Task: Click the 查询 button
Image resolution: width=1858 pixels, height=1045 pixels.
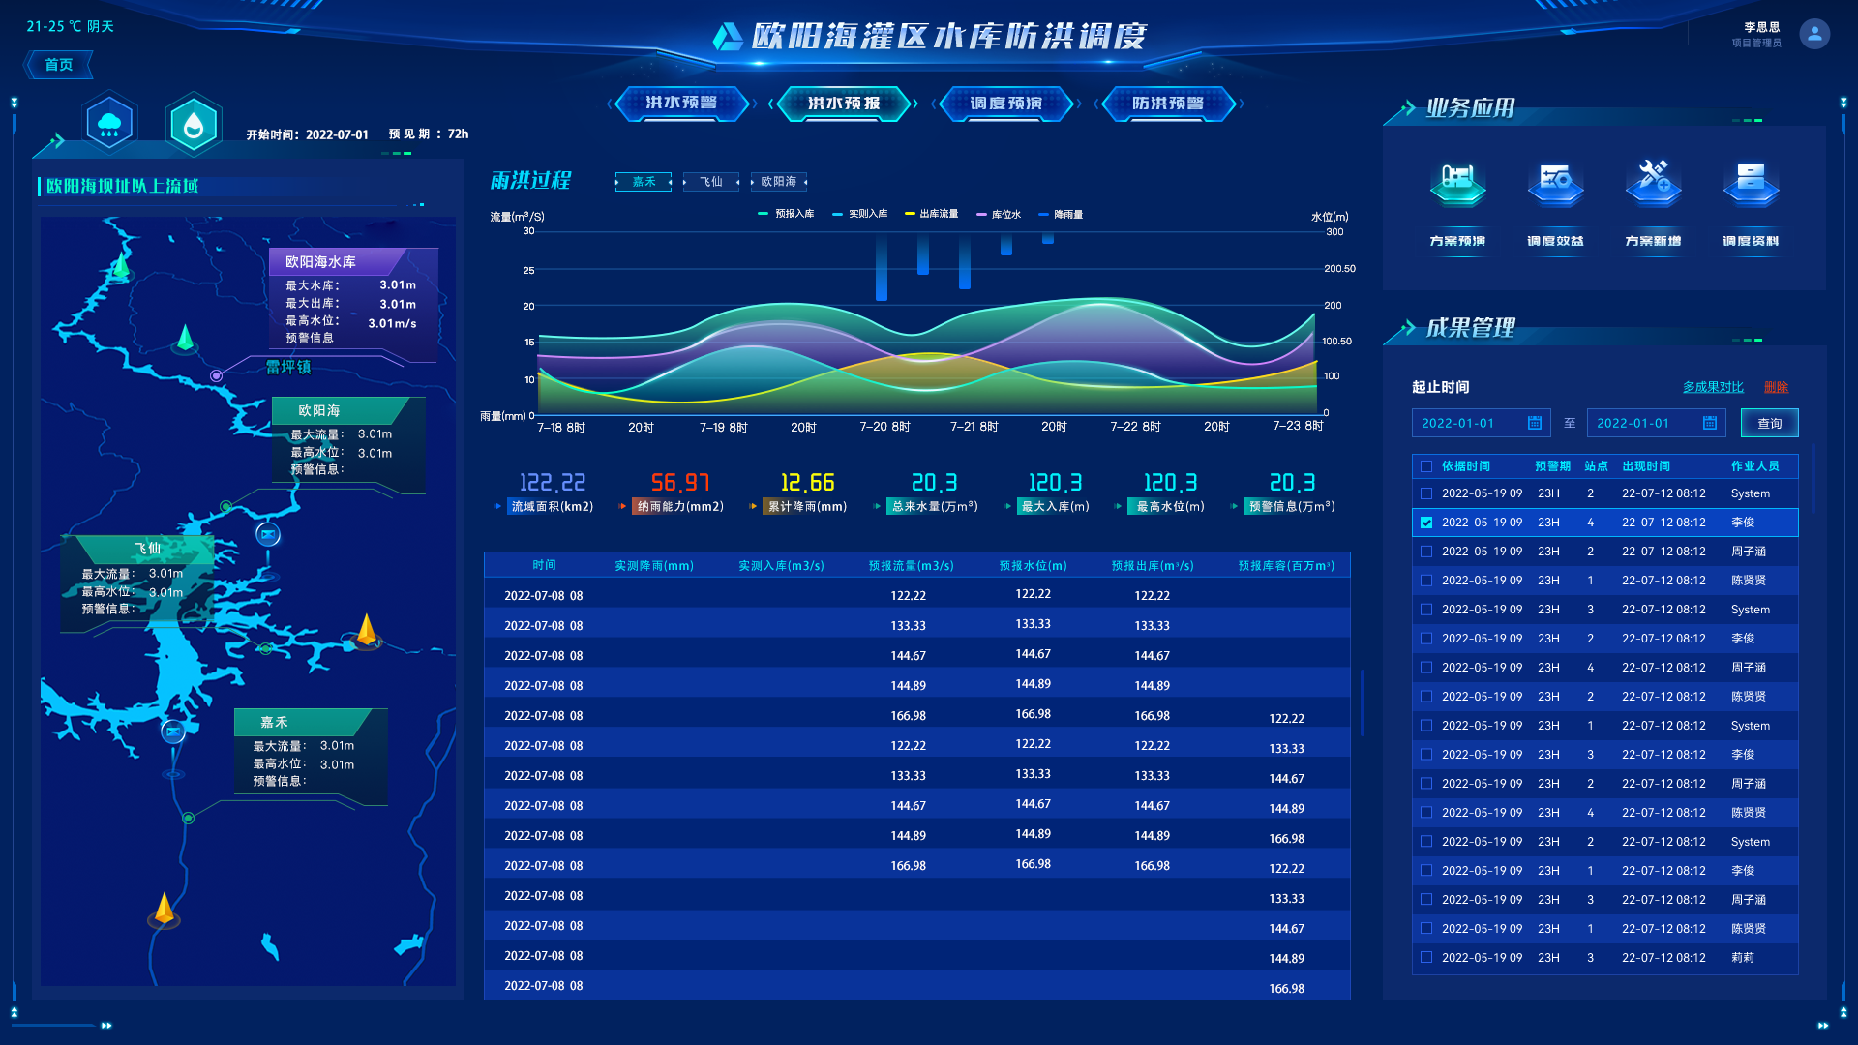Action: click(1769, 423)
